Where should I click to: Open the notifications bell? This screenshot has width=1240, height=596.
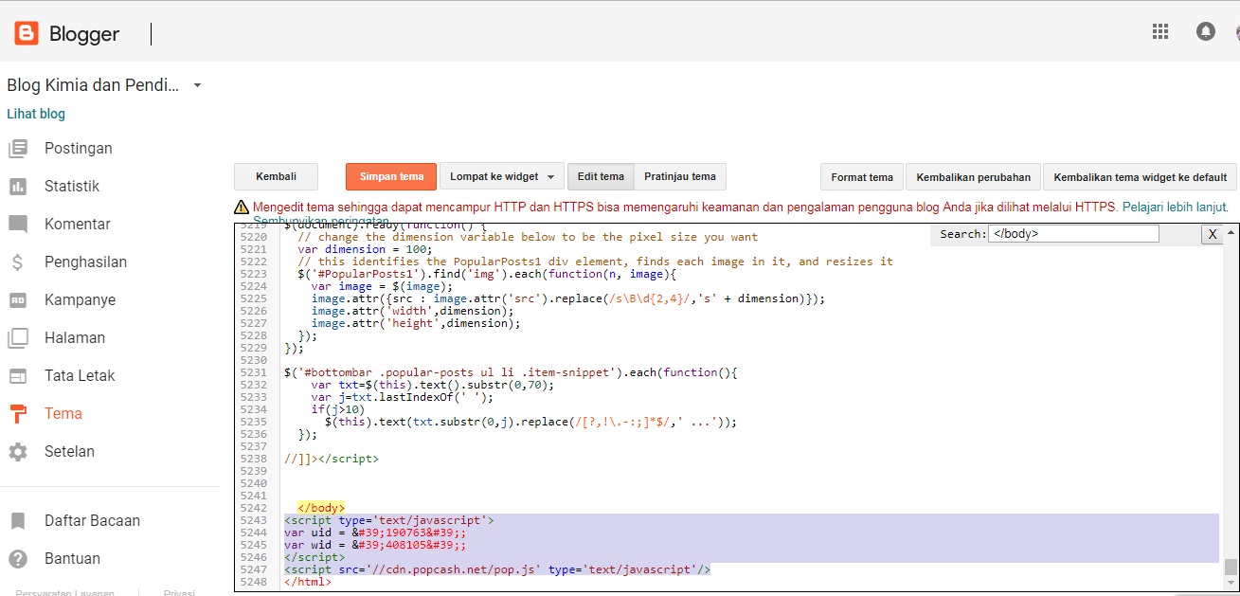[x=1206, y=31]
